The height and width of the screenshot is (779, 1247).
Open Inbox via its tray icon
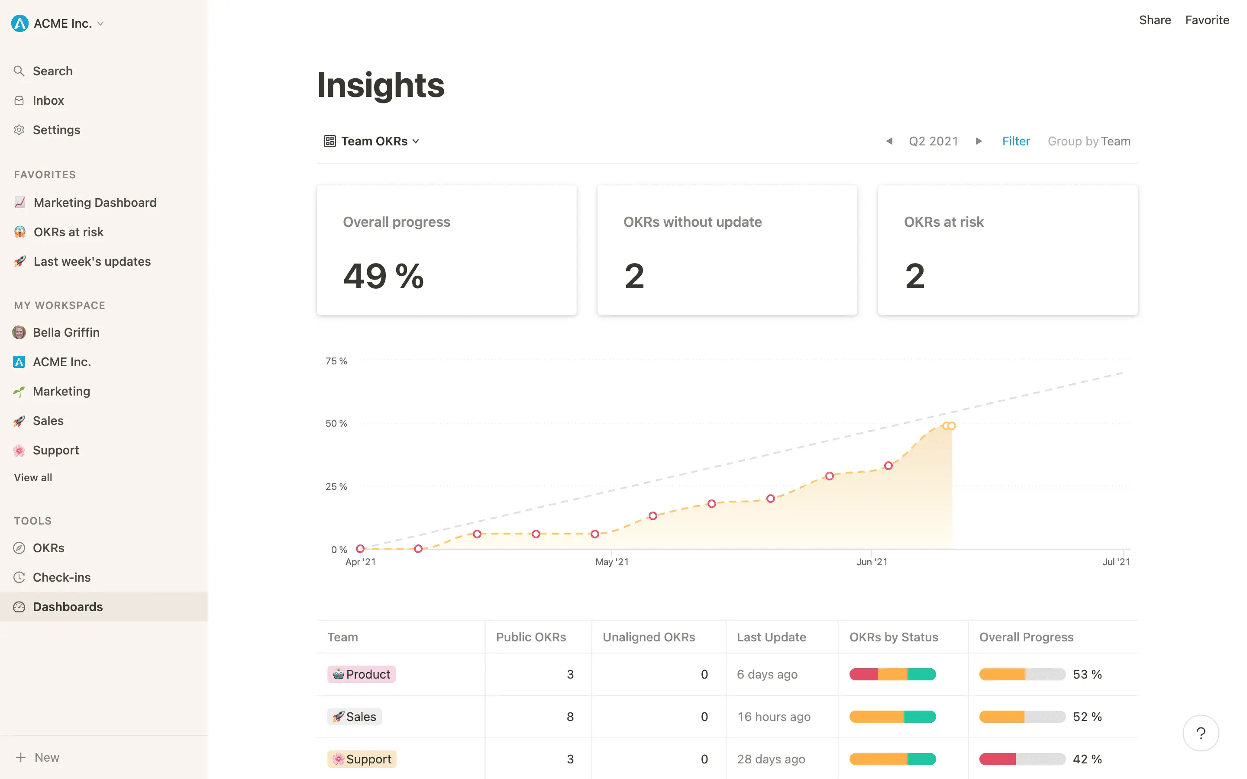point(19,100)
